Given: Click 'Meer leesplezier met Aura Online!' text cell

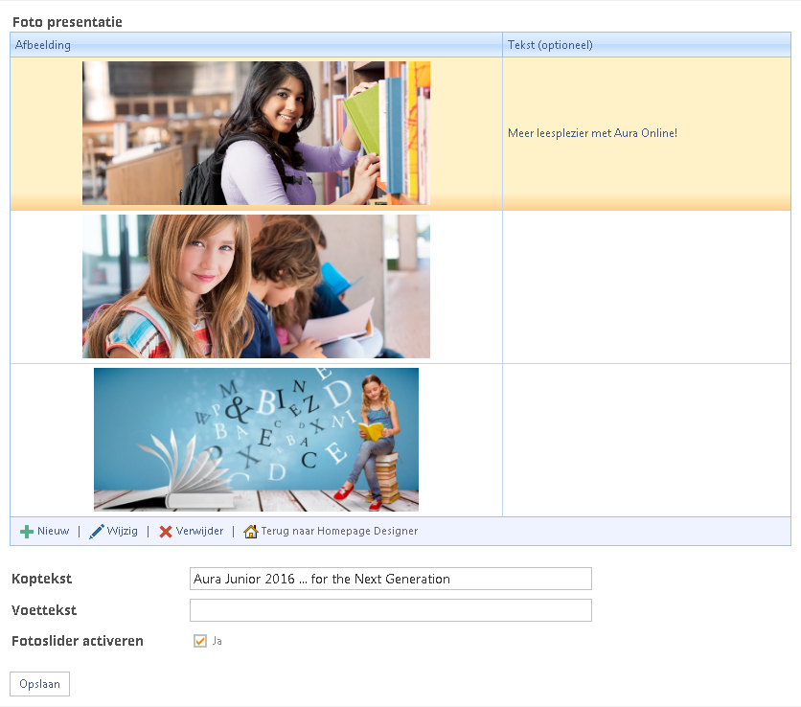Looking at the screenshot, I should [592, 133].
